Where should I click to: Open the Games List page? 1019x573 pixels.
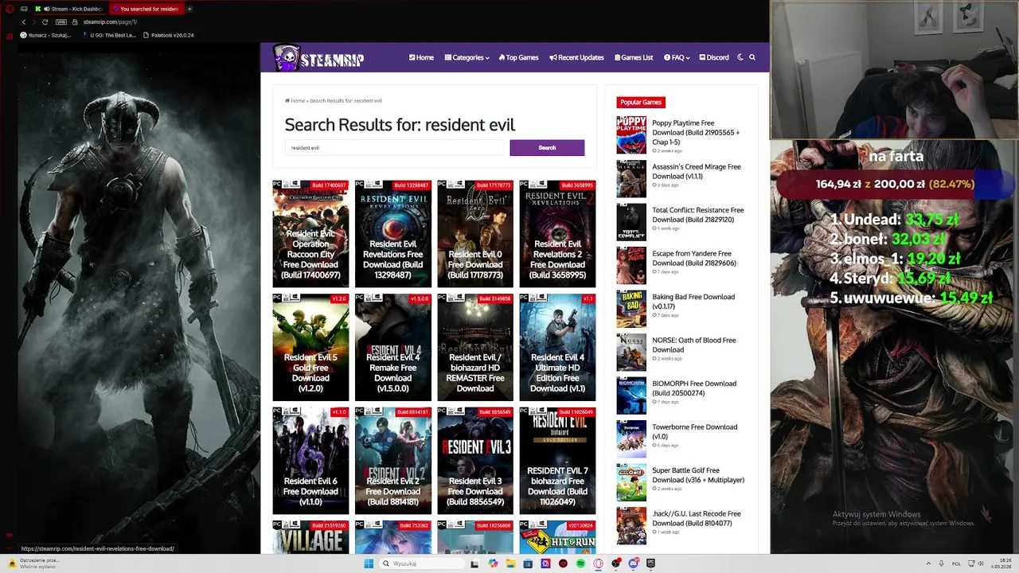(x=633, y=57)
